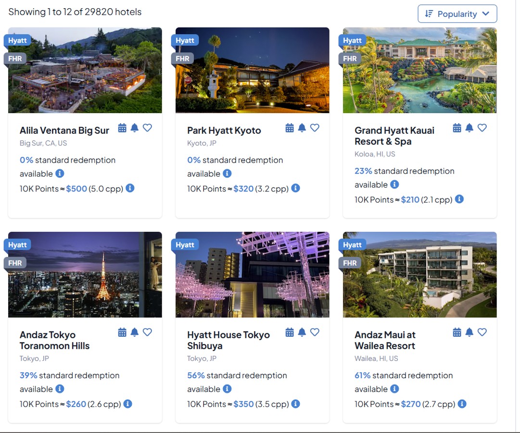Favorite Alila Ventana Big Sur with heart

coord(147,128)
